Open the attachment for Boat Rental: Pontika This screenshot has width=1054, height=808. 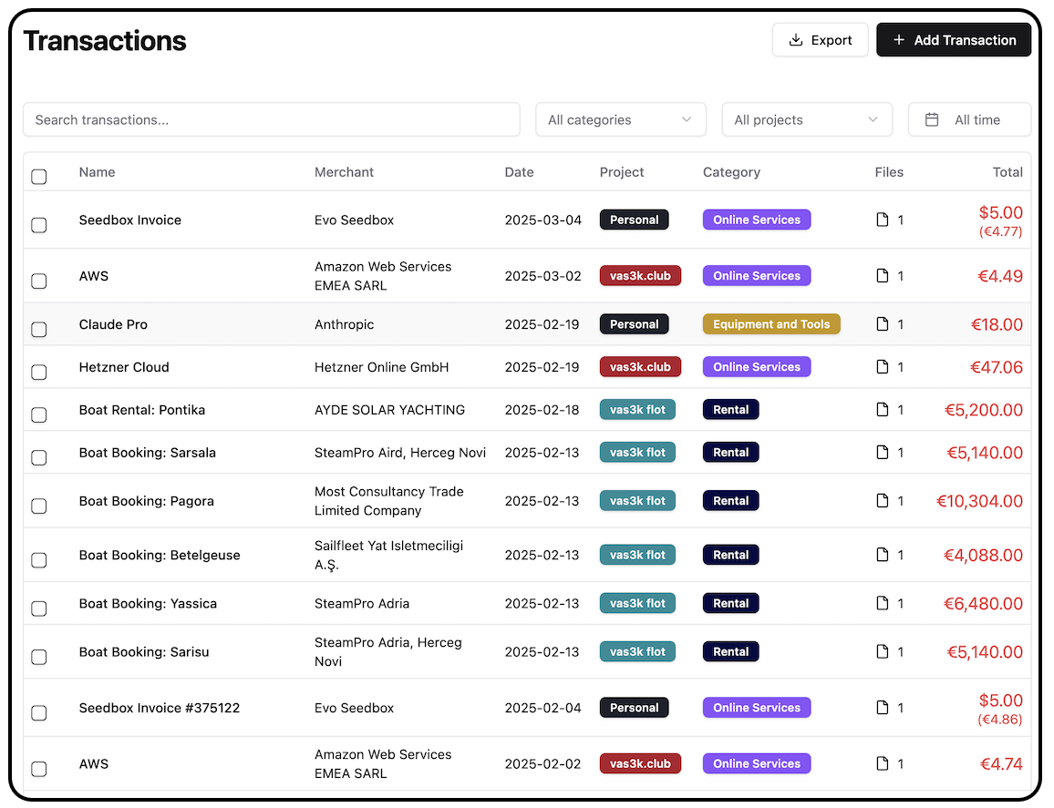click(883, 409)
